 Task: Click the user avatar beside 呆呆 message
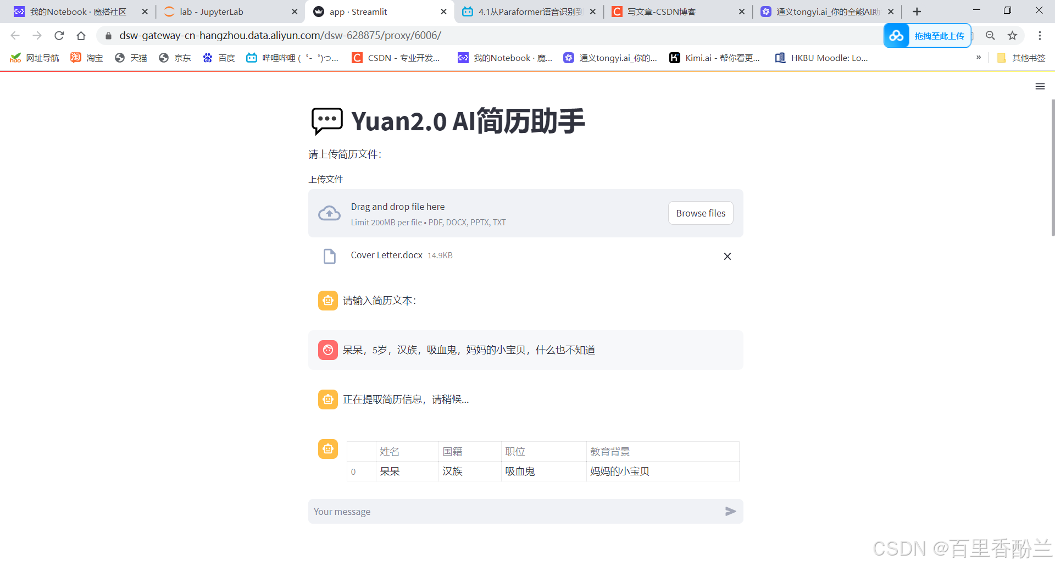click(x=328, y=350)
